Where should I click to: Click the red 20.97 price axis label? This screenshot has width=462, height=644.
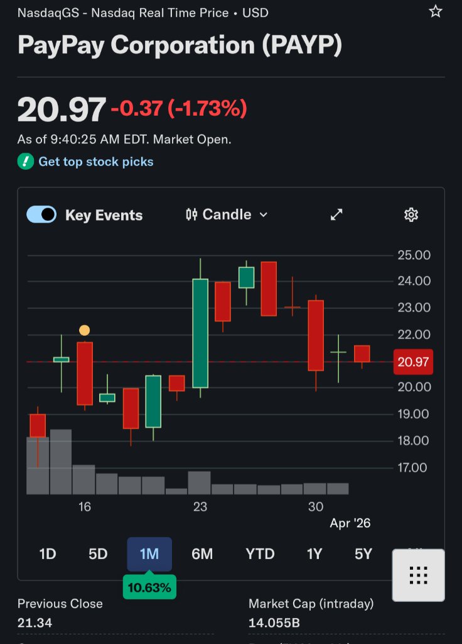click(414, 362)
